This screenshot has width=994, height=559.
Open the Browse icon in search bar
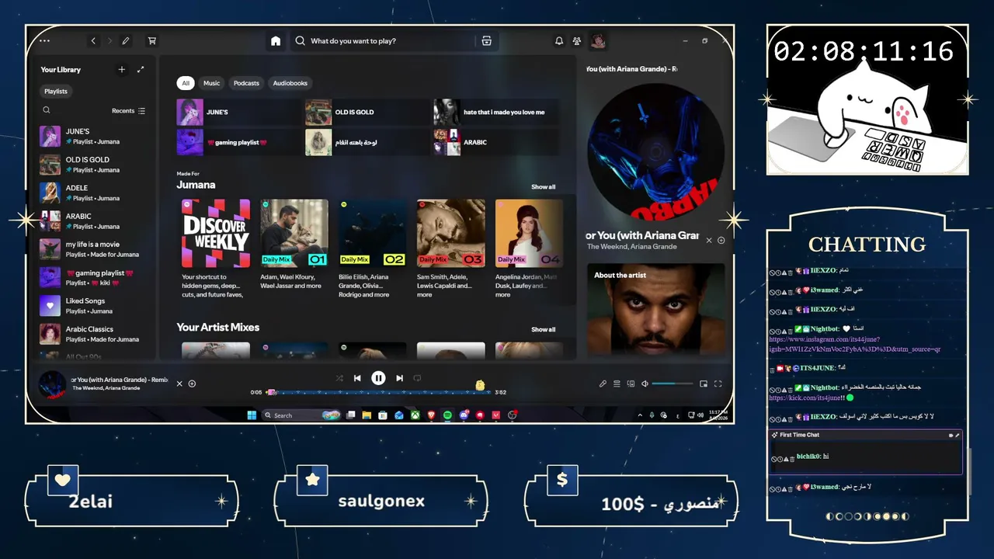[x=487, y=41]
